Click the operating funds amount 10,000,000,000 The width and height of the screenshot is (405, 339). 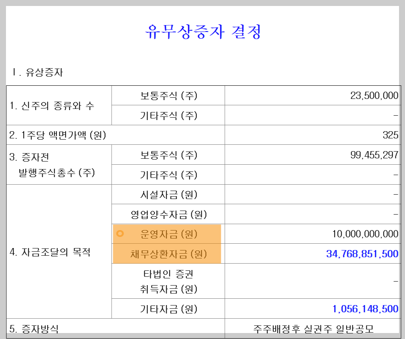coord(365,234)
